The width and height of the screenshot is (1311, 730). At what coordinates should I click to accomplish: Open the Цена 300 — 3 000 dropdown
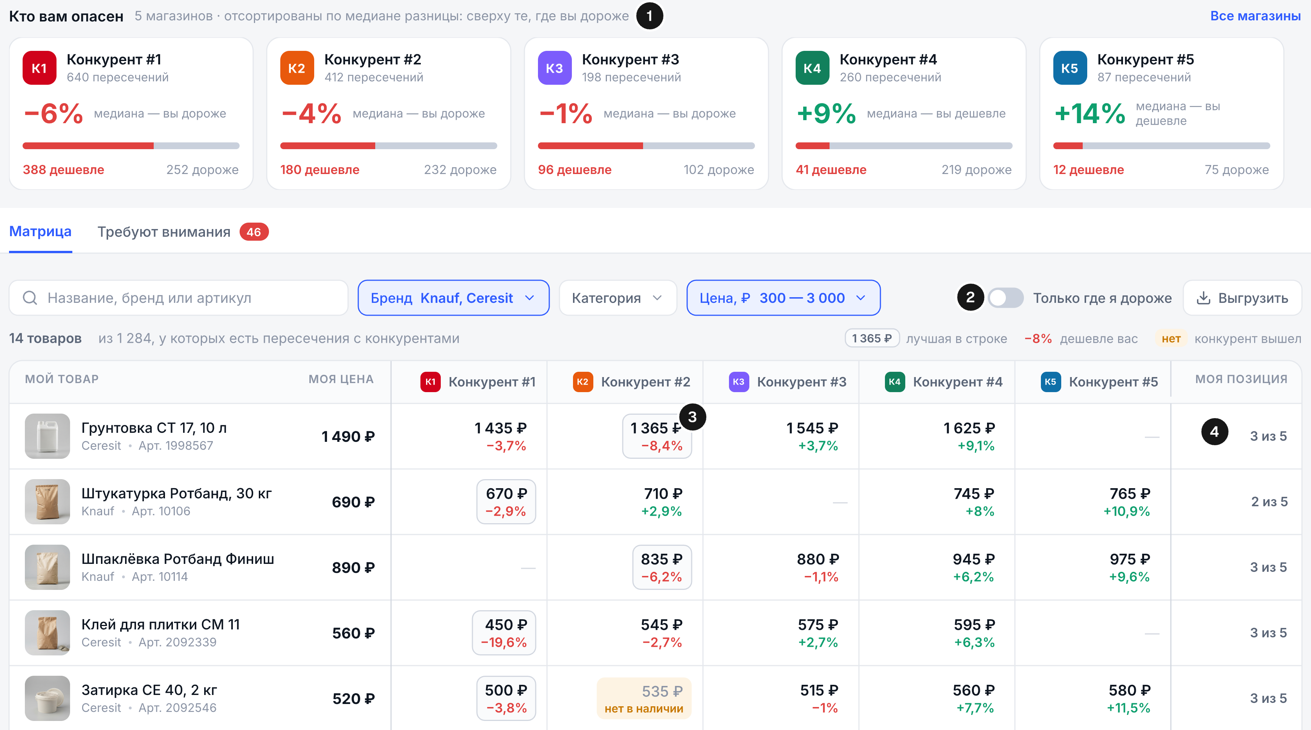click(783, 298)
